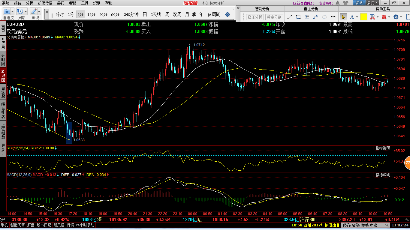
Task: Select the circle drawing tool
Action: point(324,17)
